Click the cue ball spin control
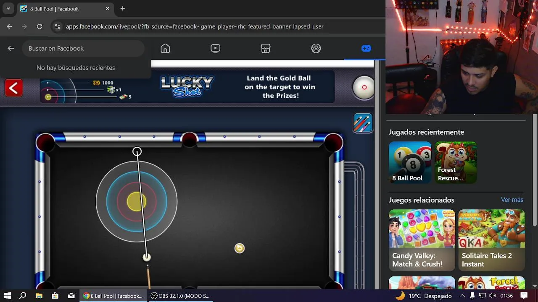This screenshot has height=302, width=538. [364, 87]
